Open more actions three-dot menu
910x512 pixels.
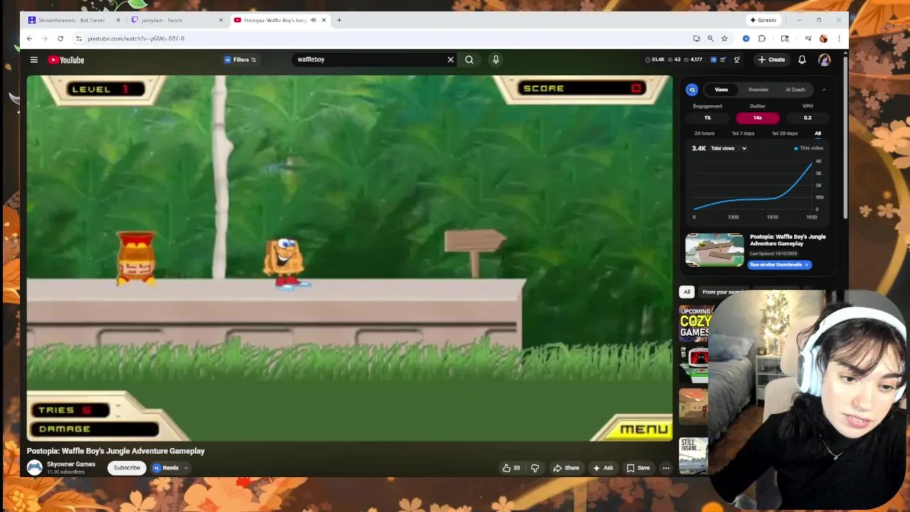click(665, 468)
